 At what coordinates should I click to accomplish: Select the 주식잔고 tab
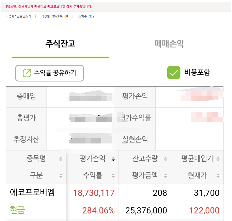60,44
